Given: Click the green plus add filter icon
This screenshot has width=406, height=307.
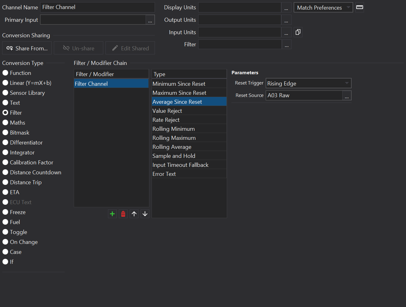Looking at the screenshot, I should (x=112, y=214).
